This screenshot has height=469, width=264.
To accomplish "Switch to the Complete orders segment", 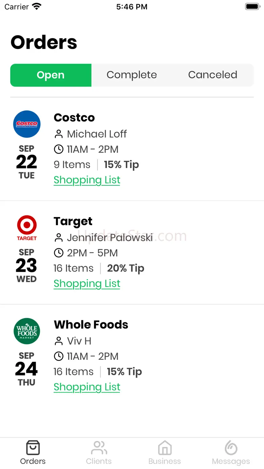I will pyautogui.click(x=132, y=75).
